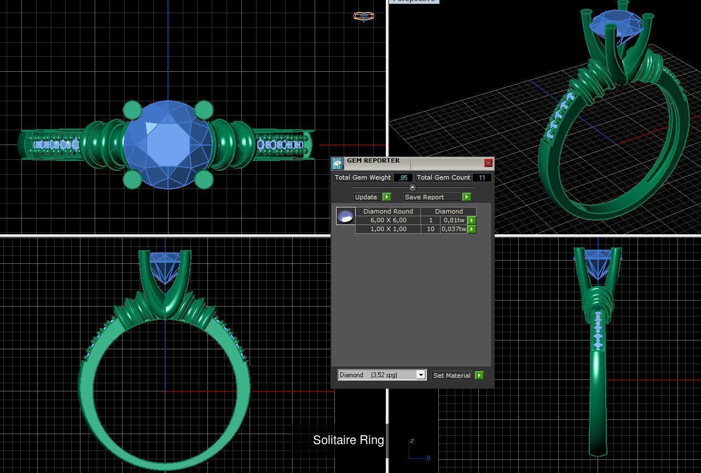Screen dimensions: 701x473
Task: Select the round diamond gem thumbnail
Action: tap(345, 216)
